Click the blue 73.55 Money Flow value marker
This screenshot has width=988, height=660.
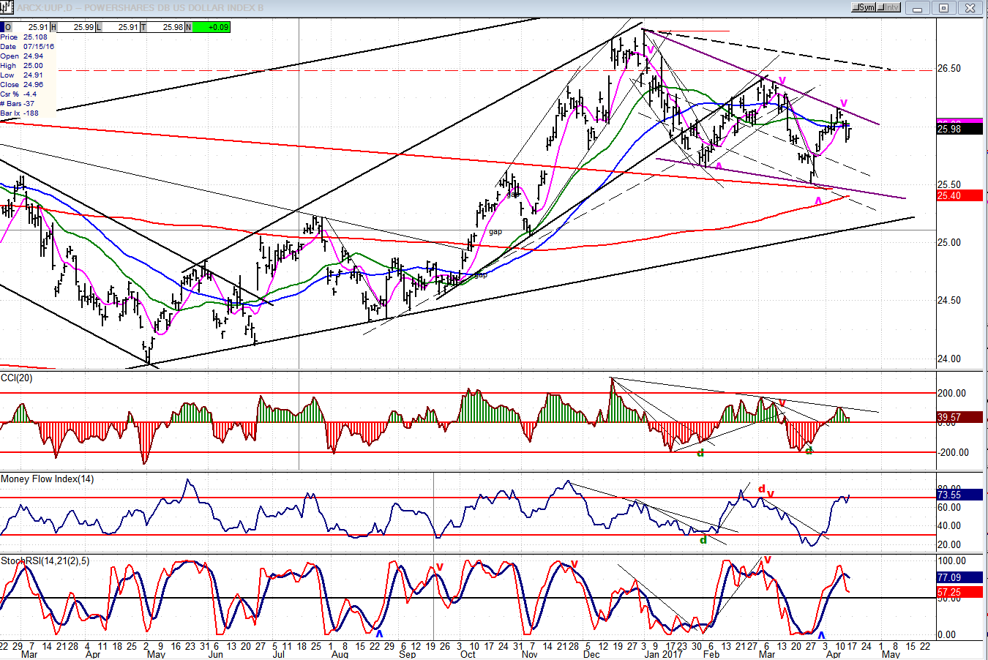click(x=959, y=495)
